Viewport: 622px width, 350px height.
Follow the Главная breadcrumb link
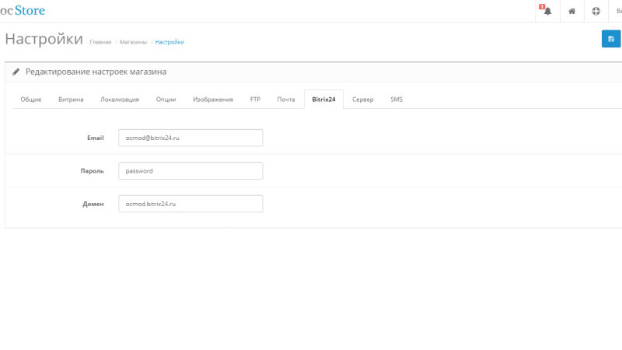click(100, 42)
